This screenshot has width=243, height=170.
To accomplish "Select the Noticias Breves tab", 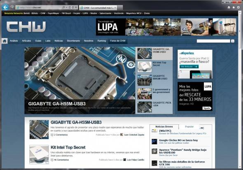I will [x=164, y=127].
